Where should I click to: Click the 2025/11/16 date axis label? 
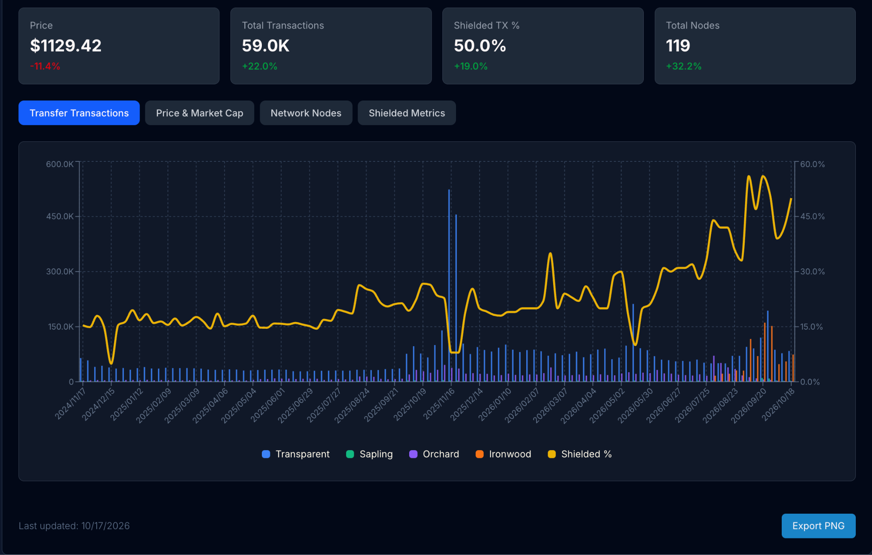(439, 404)
